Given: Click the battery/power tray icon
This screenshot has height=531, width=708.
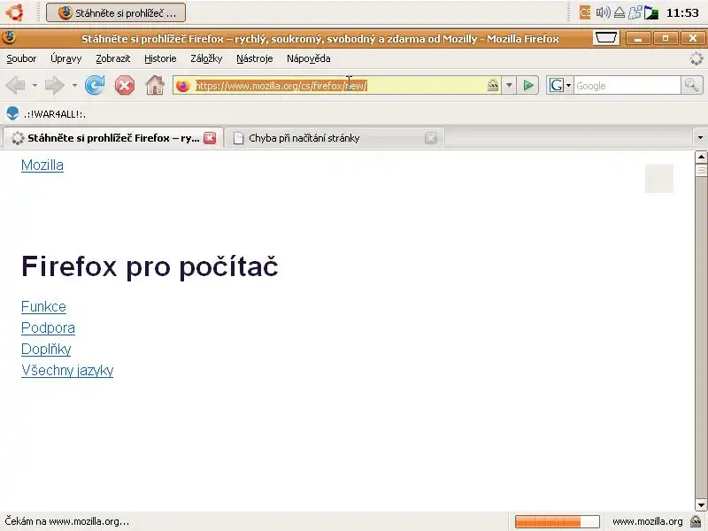Looking at the screenshot, I should pos(650,13).
